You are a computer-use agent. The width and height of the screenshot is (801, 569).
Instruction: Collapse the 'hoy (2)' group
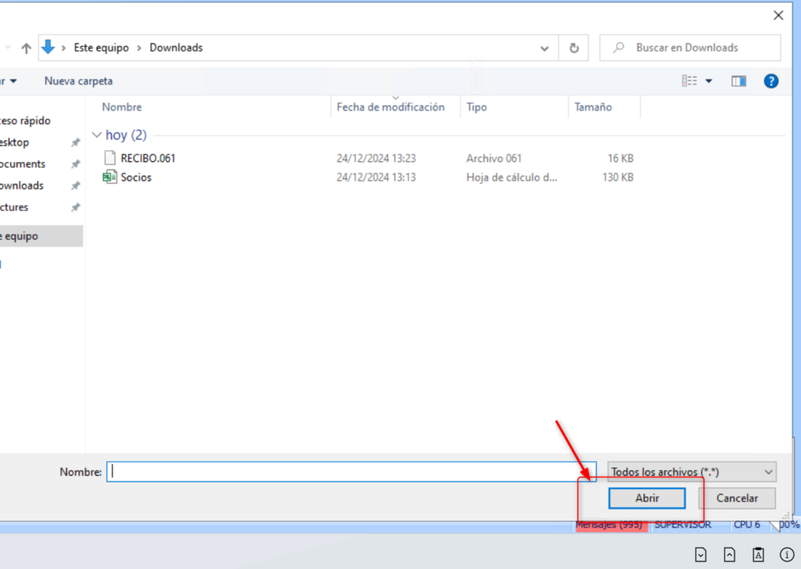point(97,135)
